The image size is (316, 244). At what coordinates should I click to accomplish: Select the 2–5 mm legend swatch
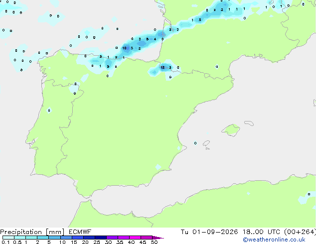pos(43,238)
